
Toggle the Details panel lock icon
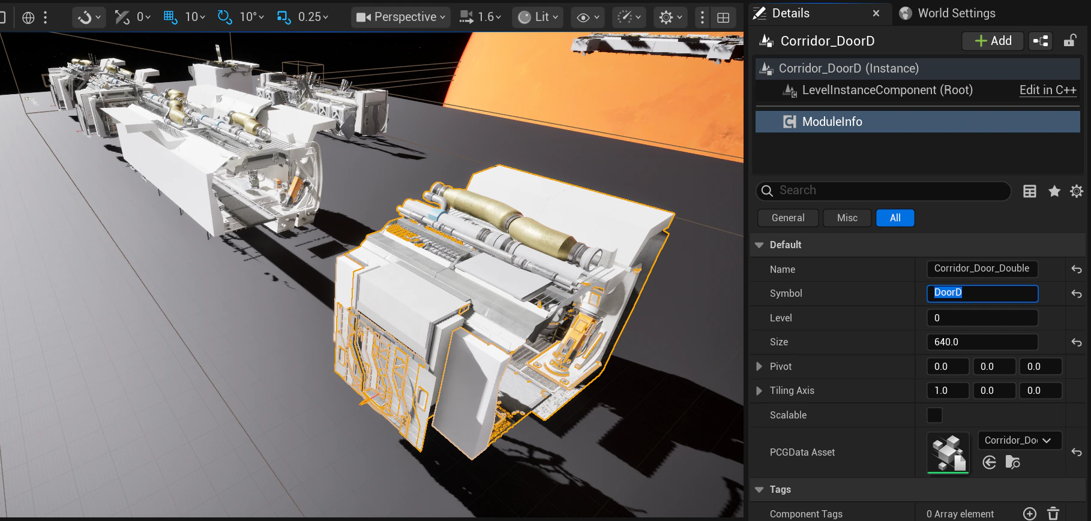[1069, 41]
